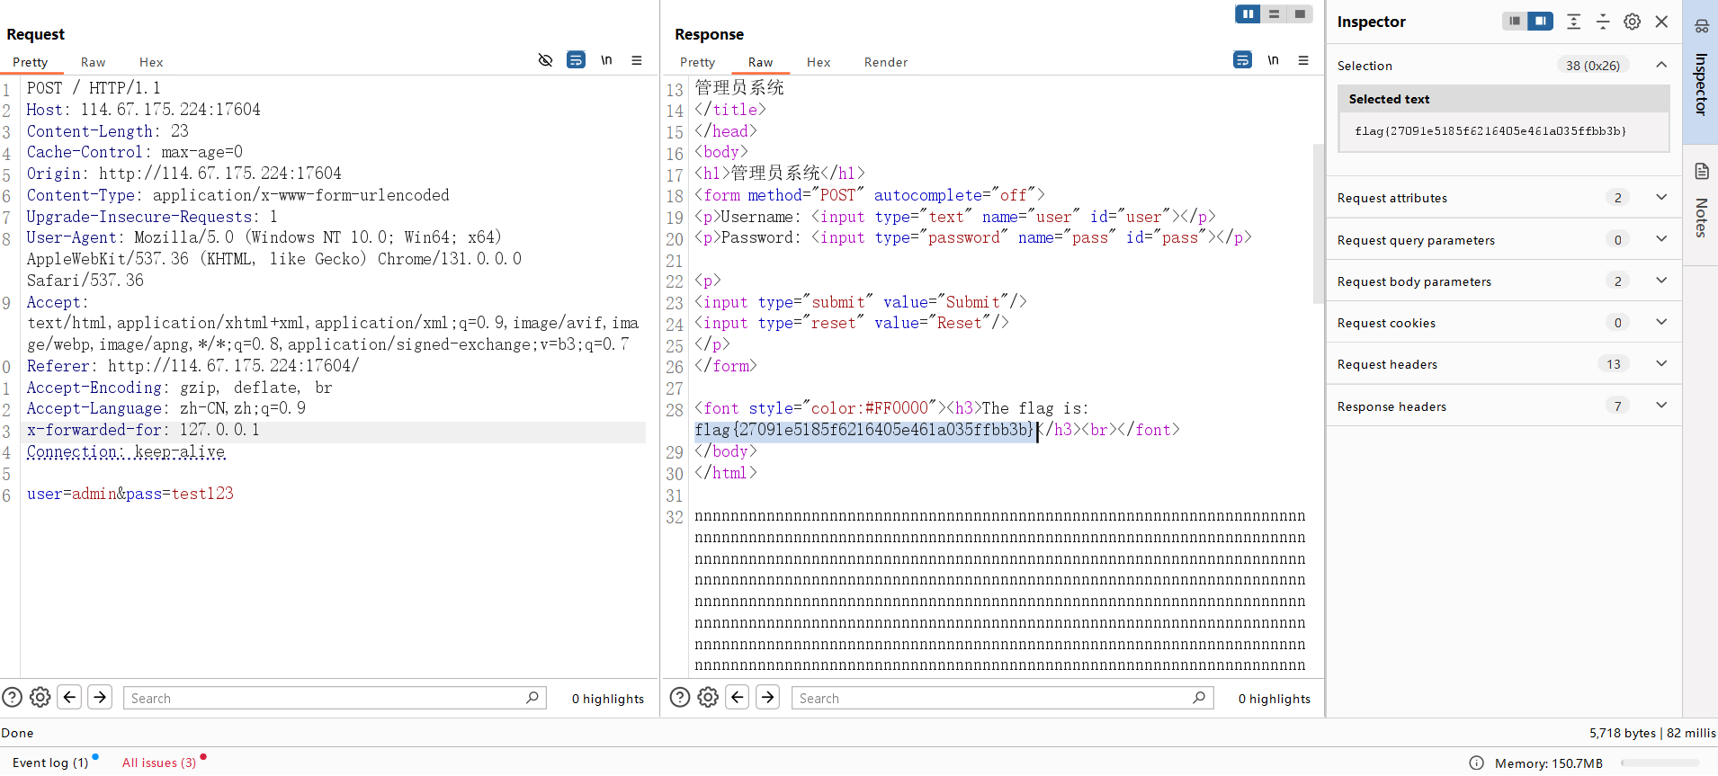Screen dimensions: 1718x776
Task: Switch Response view to Render tab
Action: 885,62
